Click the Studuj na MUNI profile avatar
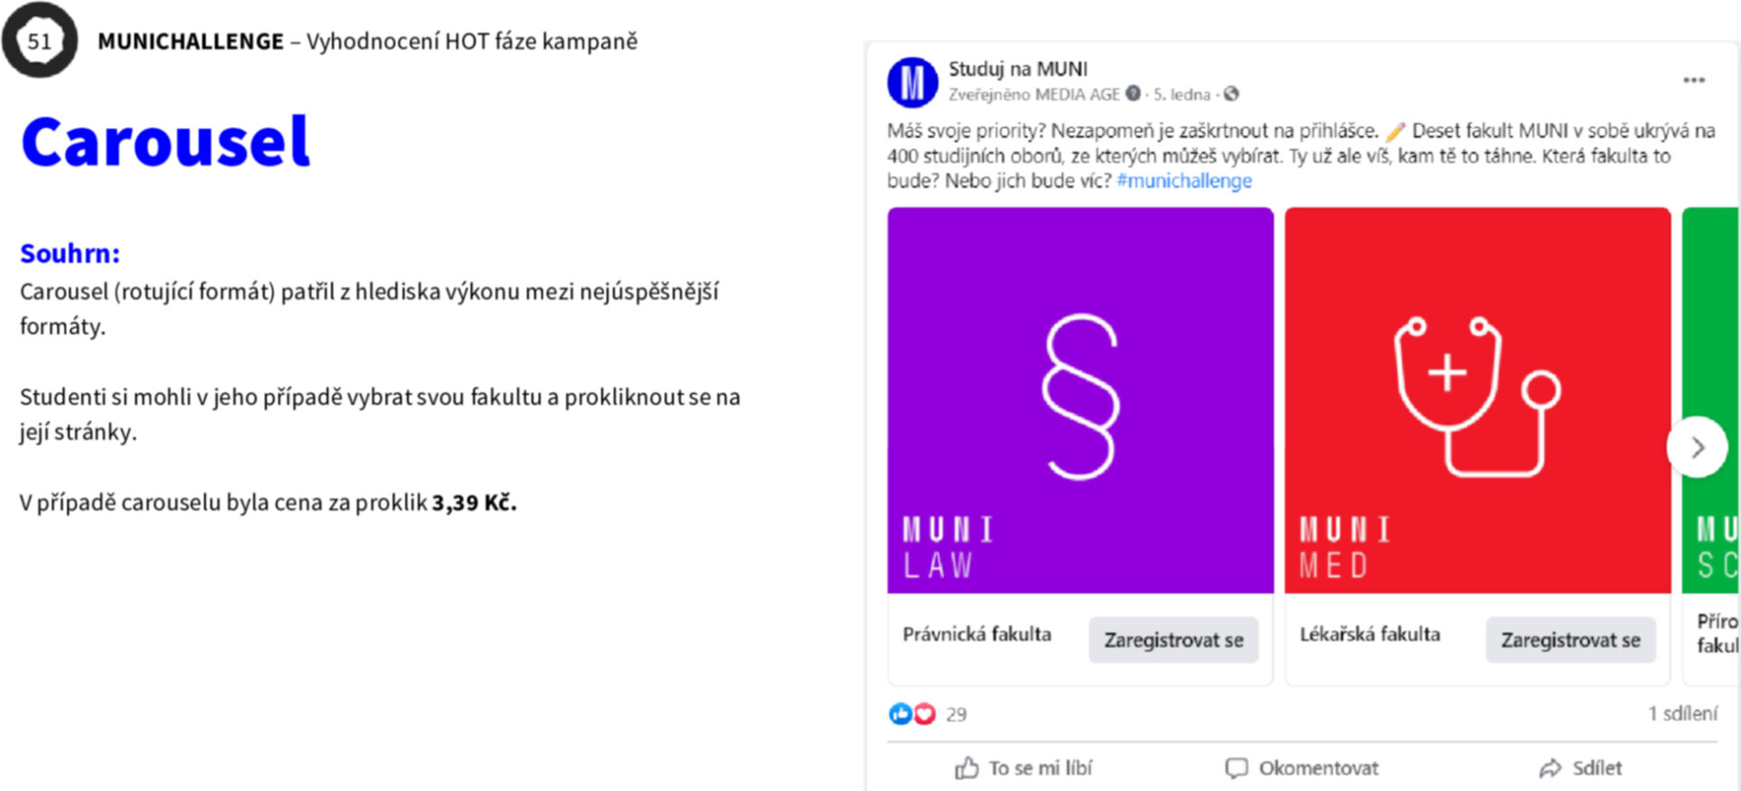 912,82
